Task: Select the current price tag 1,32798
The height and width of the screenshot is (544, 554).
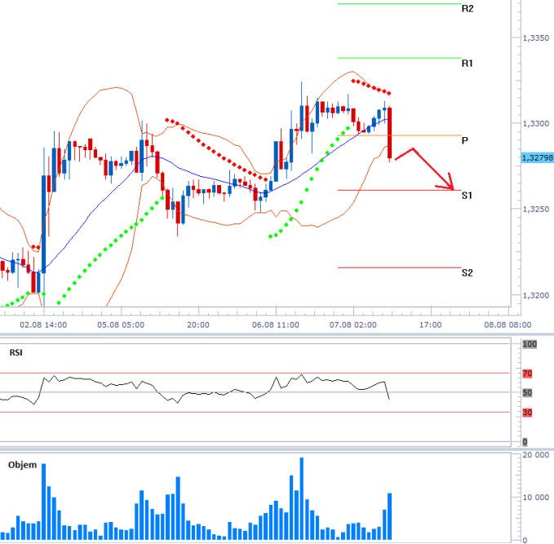Action: pyautogui.click(x=538, y=157)
